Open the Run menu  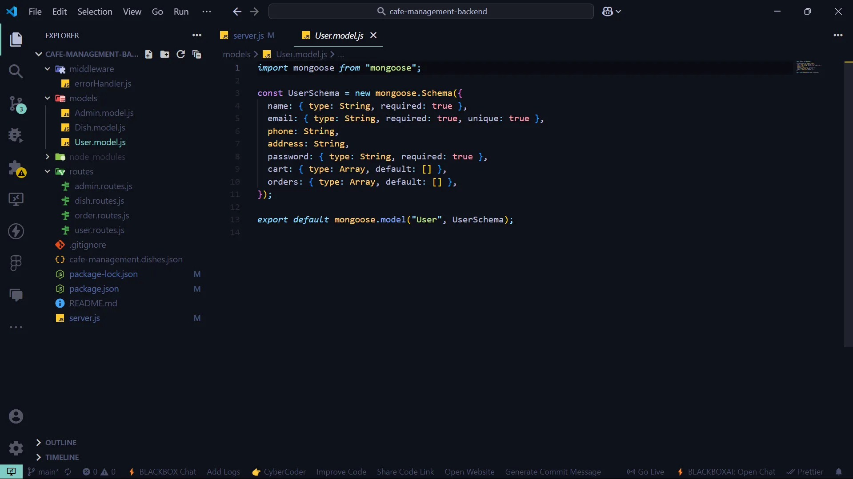[181, 12]
